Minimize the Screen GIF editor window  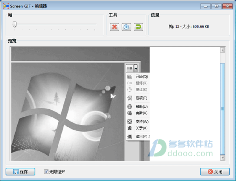pos(205,6)
